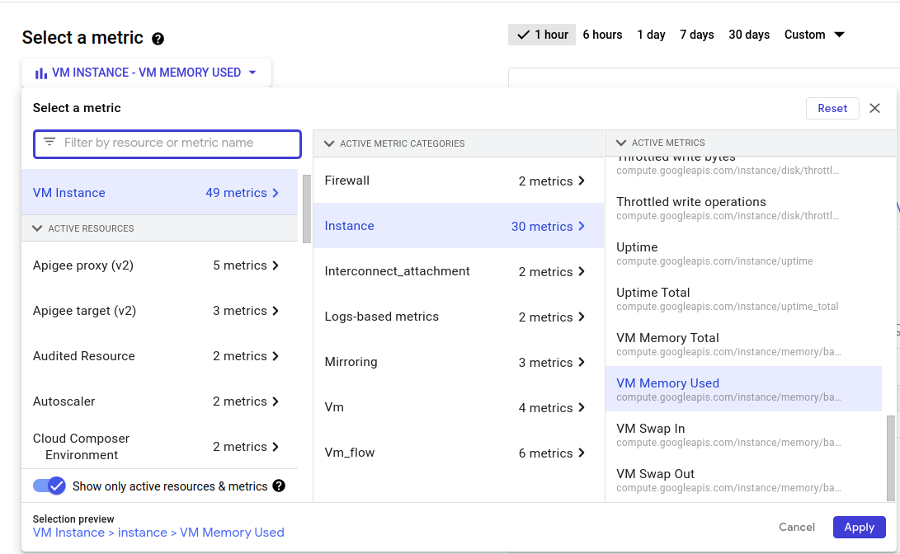This screenshot has width=900, height=554.
Task: Collapse the Active Metric Categories section
Action: point(329,143)
